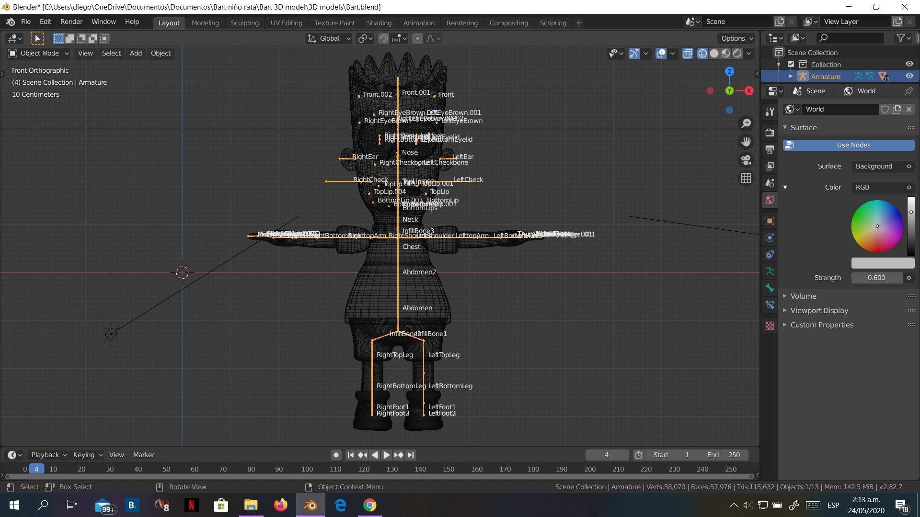The height and width of the screenshot is (517, 920).
Task: Jump to timeline end button
Action: click(411, 455)
